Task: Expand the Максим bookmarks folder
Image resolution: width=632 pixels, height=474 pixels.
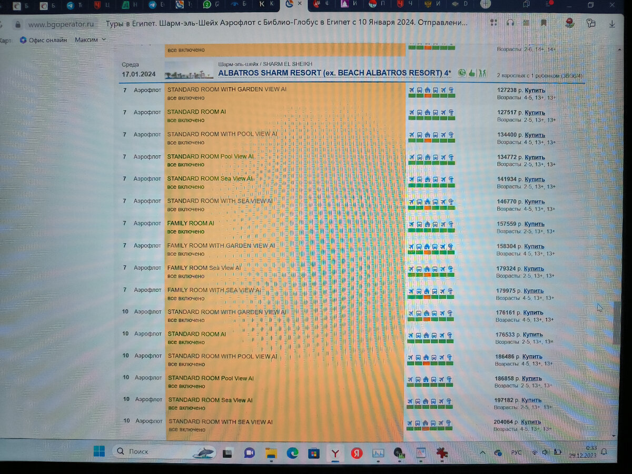Action: pos(90,40)
